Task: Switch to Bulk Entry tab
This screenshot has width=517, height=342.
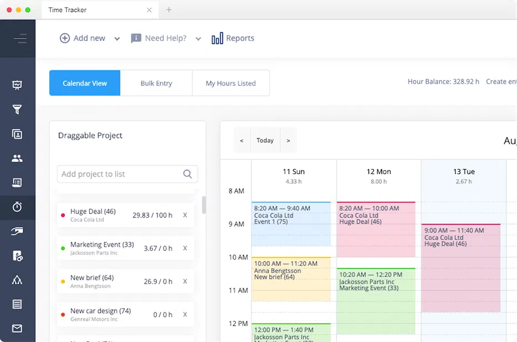Action: coord(156,83)
